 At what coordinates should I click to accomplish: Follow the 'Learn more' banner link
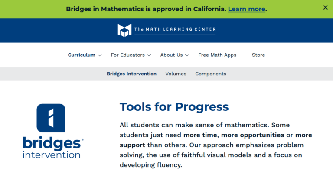coord(247,9)
